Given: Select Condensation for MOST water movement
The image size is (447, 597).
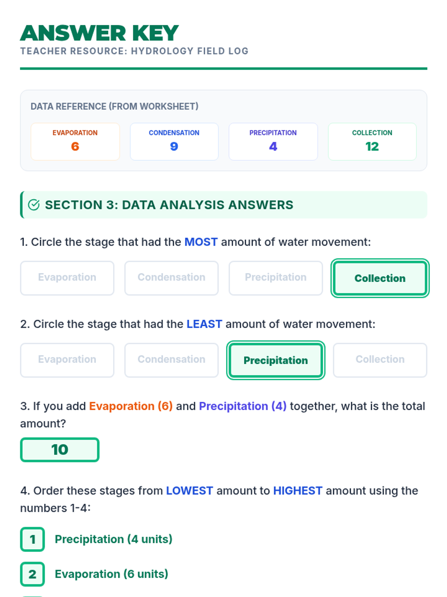Looking at the screenshot, I should (171, 278).
